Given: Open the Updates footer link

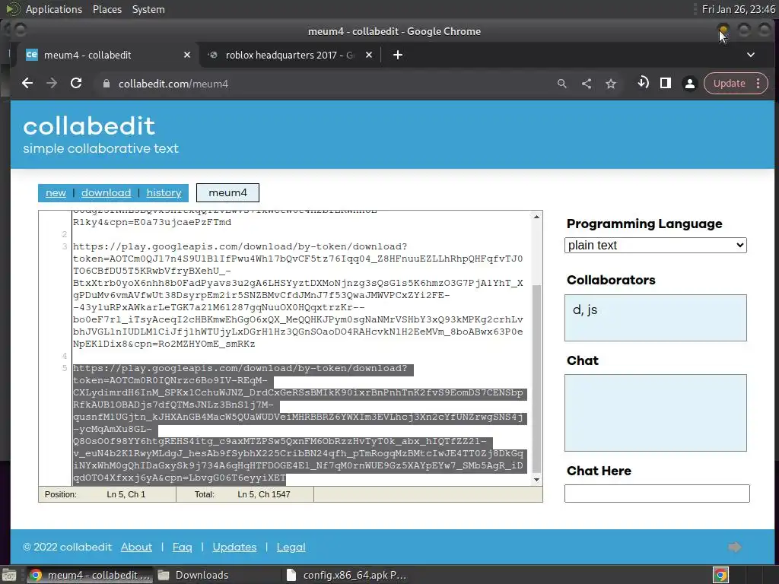Looking at the screenshot, I should coord(234,547).
